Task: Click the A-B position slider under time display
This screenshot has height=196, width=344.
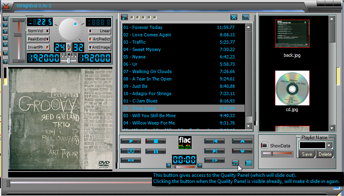Action: point(184,167)
